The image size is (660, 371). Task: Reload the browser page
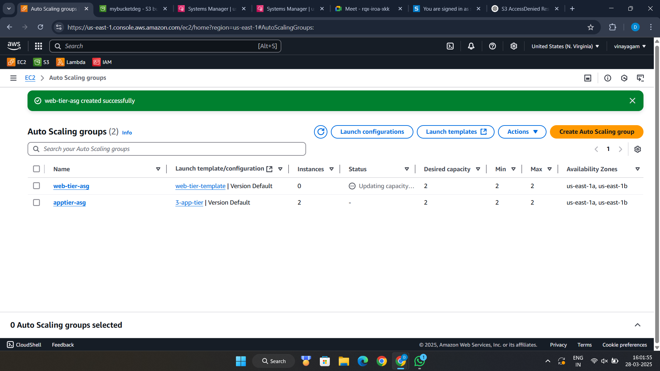coord(41,27)
